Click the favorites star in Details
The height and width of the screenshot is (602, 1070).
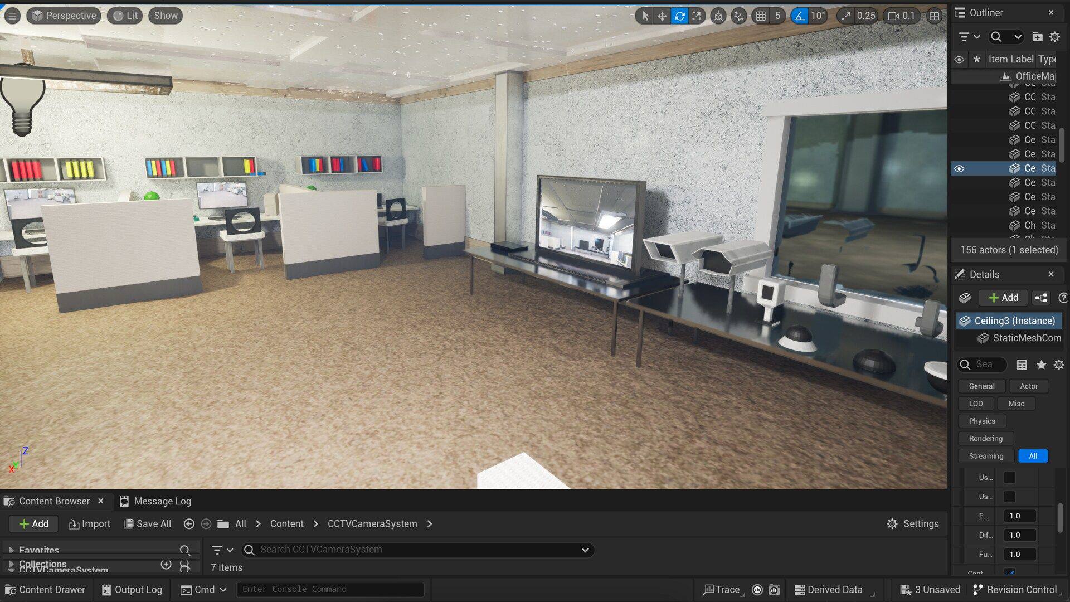[1041, 365]
